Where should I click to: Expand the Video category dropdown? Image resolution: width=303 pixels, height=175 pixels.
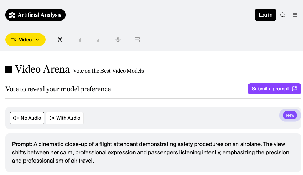(25, 40)
